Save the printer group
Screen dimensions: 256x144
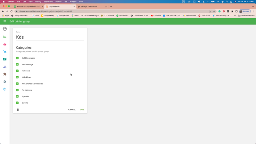[82, 110]
